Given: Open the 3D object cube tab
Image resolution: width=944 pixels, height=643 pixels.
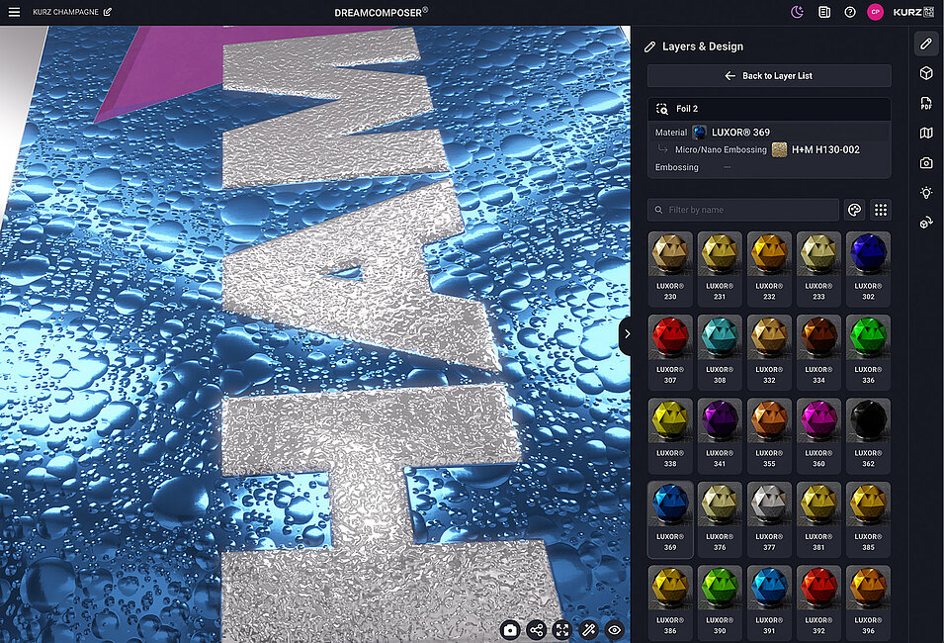Looking at the screenshot, I should [926, 73].
